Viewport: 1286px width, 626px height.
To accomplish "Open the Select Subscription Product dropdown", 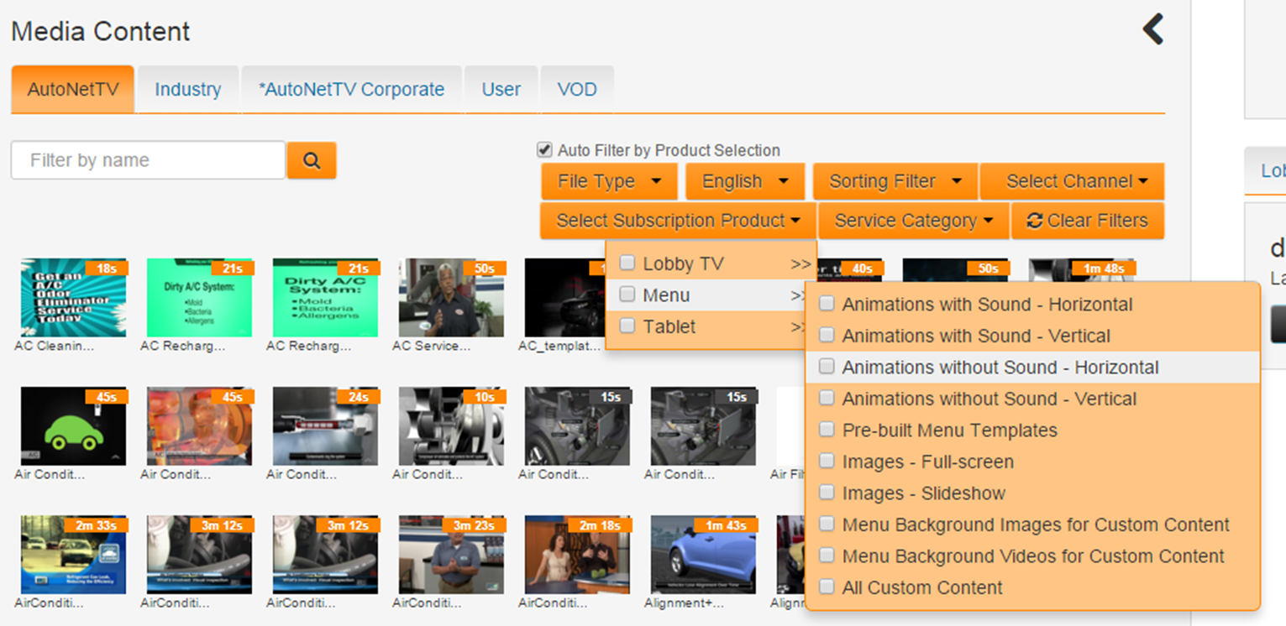I will [678, 221].
